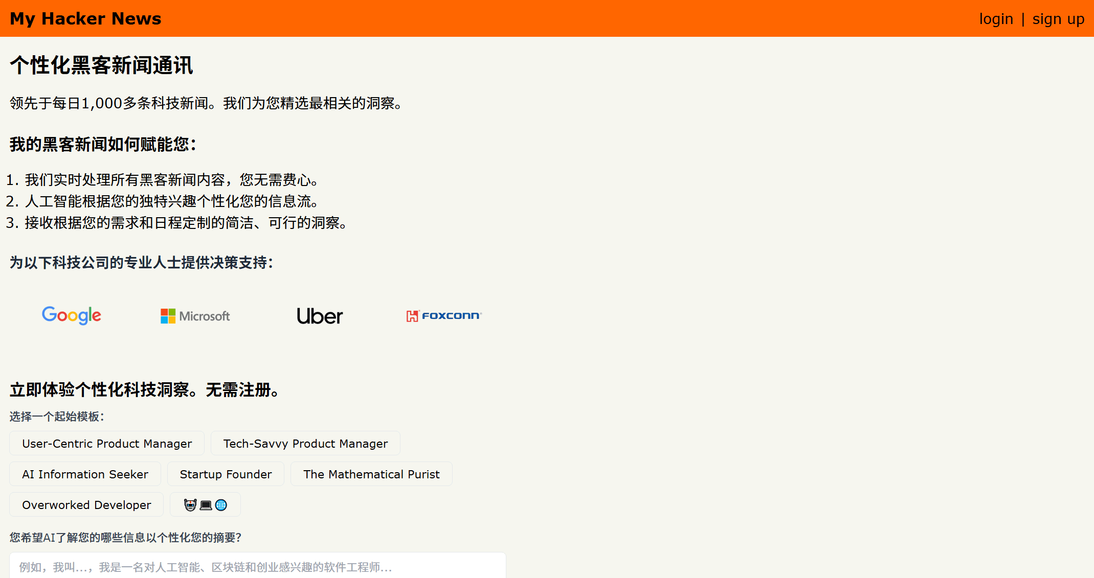Viewport: 1094px width, 578px height.
Task: Click the Foxconn logo
Action: click(x=444, y=316)
